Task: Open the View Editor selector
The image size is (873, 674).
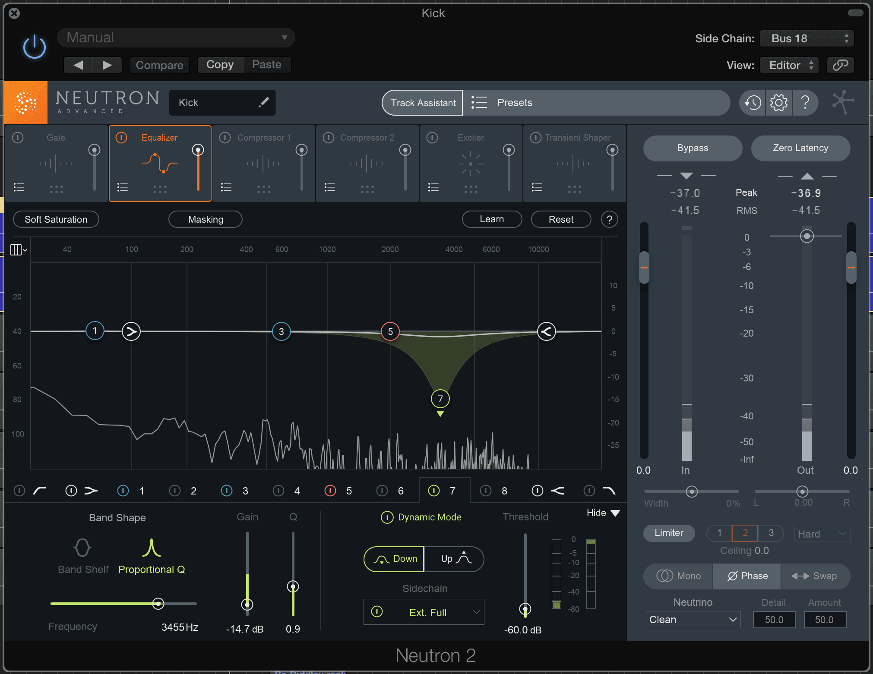Action: coord(789,65)
